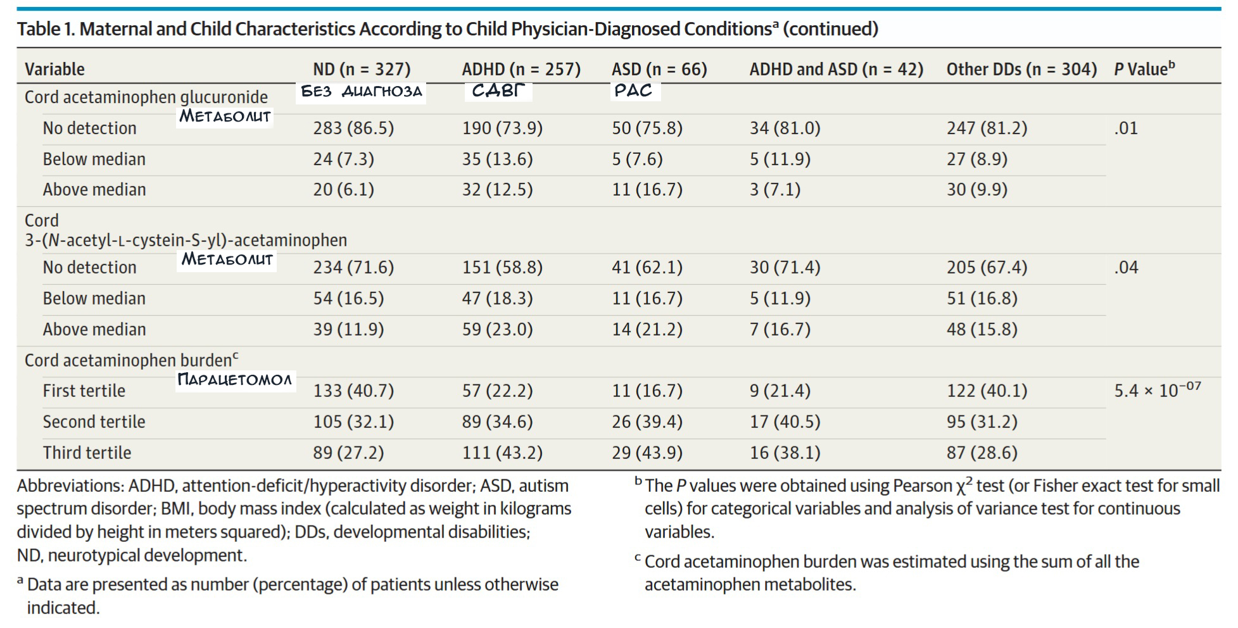Image resolution: width=1238 pixels, height=628 pixels.
Task: Click the "ADHD and ASD (n = 42)" header
Action: pyautogui.click(x=836, y=69)
